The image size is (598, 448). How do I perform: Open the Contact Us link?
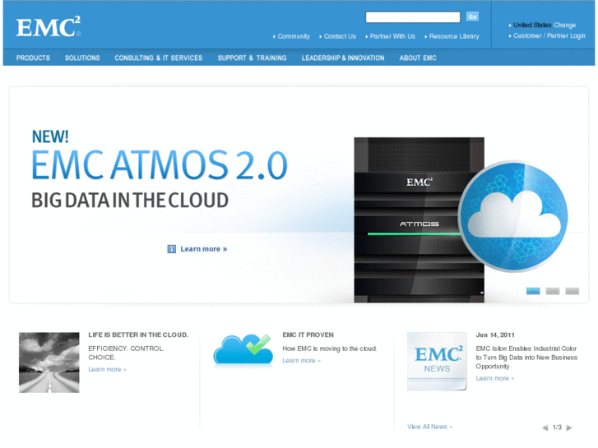point(340,36)
